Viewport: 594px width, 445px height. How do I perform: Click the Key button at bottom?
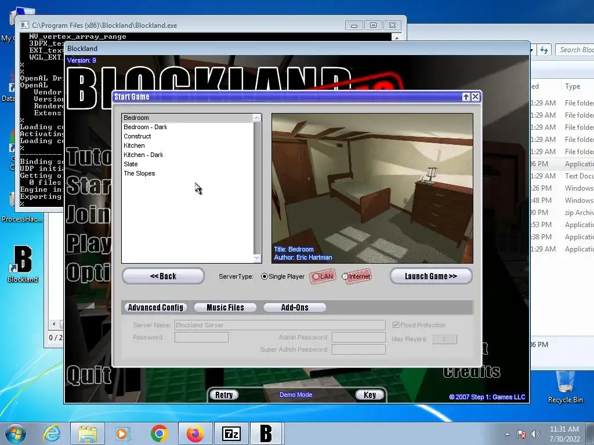coord(370,395)
